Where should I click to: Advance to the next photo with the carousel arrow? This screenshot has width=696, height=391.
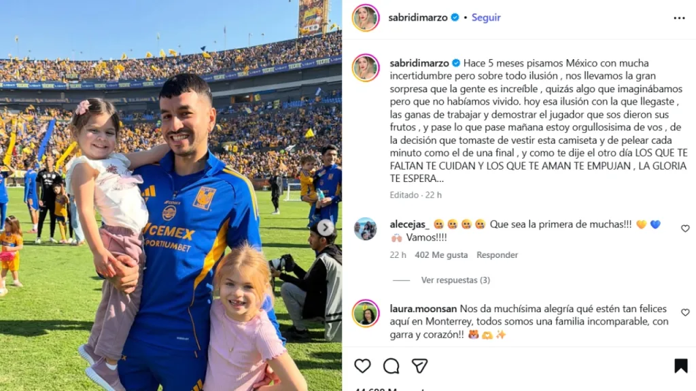point(326,227)
